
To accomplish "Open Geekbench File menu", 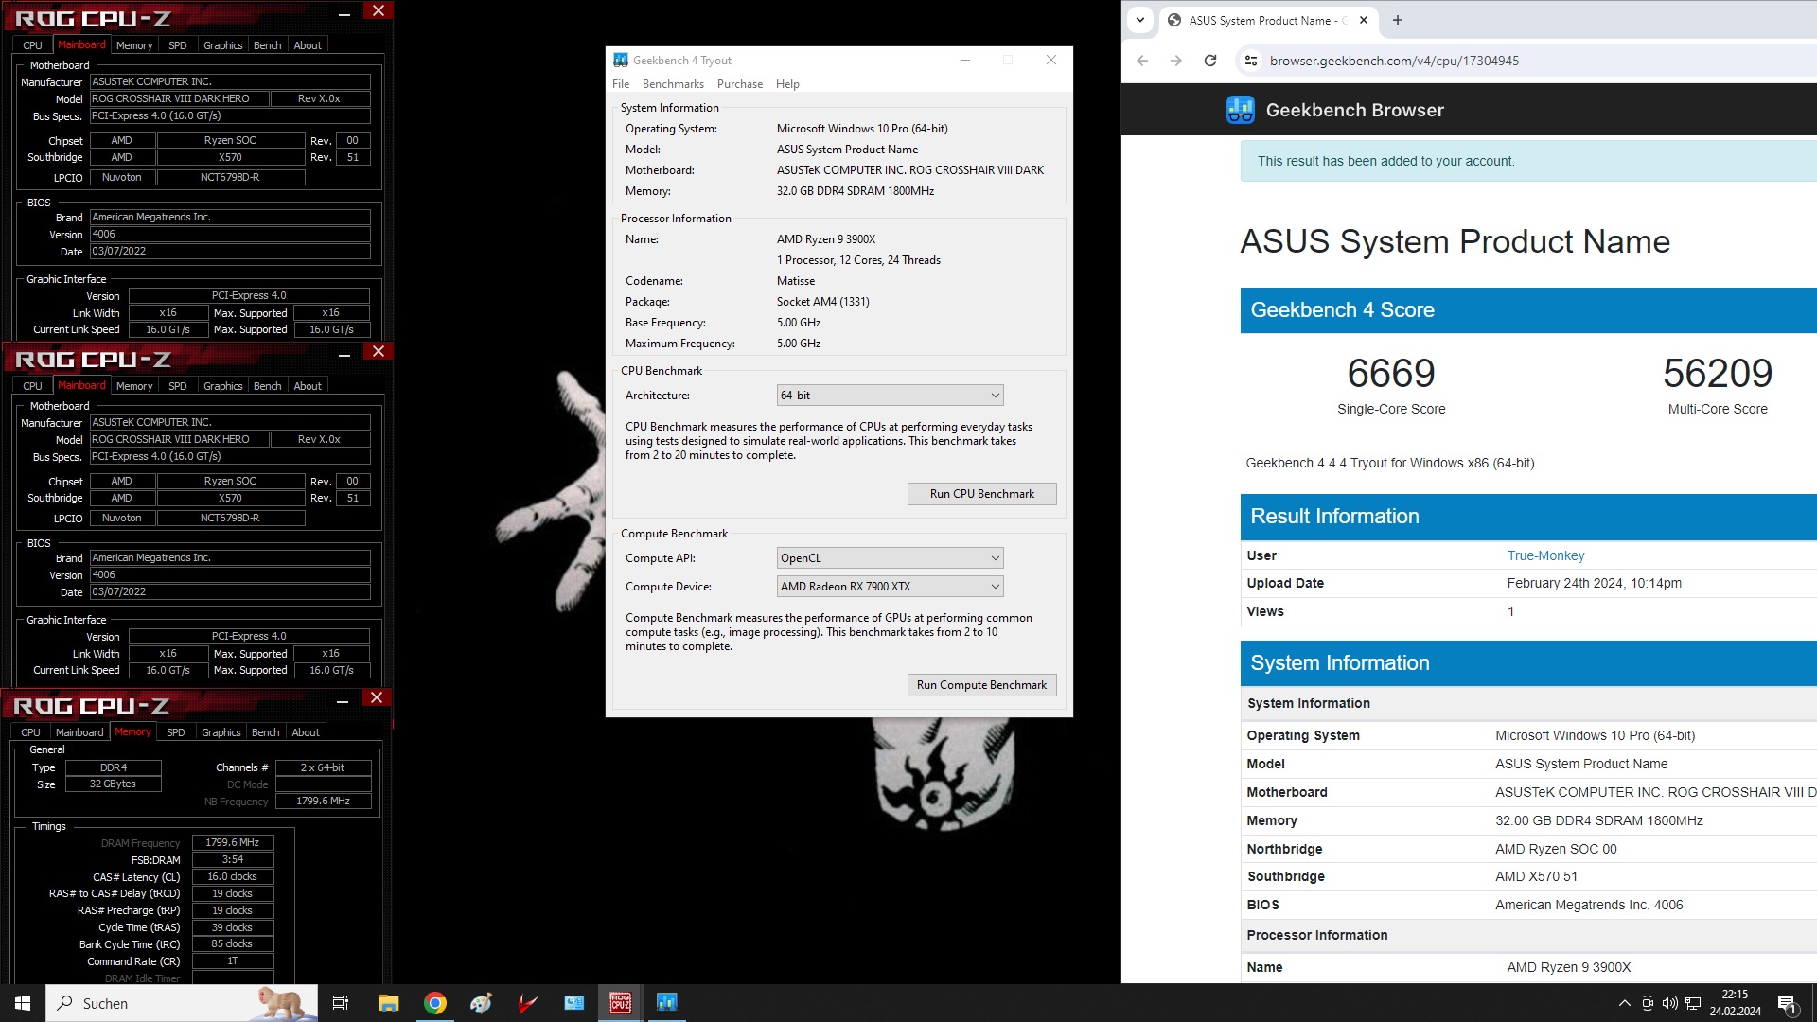I will point(621,84).
